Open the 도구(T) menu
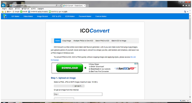The height and width of the screenshot is (103, 192). pos(33,9)
